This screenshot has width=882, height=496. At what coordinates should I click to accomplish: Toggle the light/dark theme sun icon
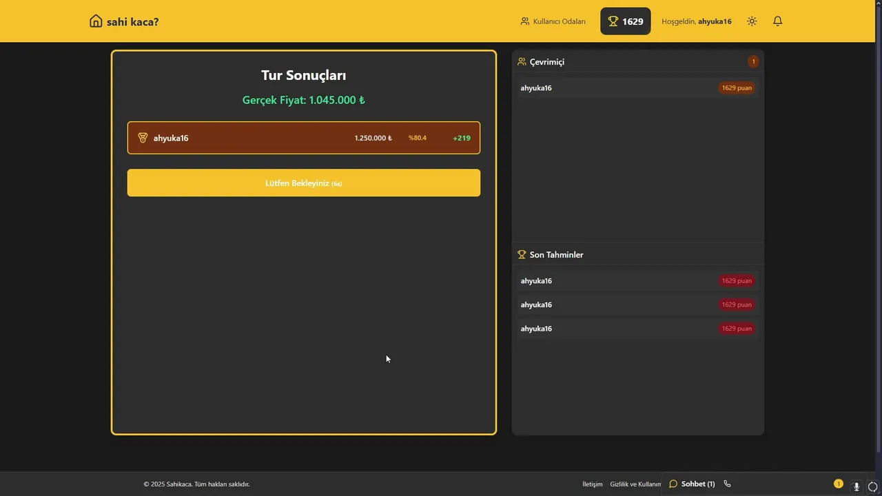pos(752,21)
